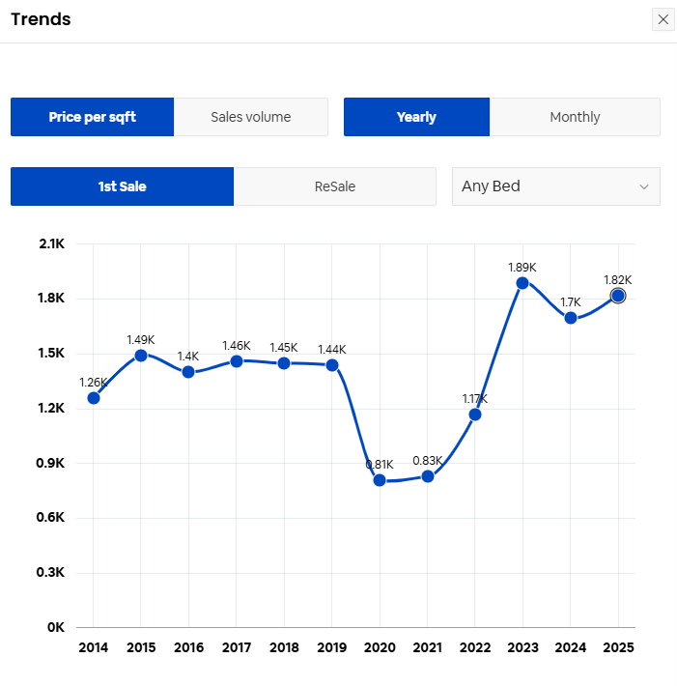Click the 2014 data point at 1.26K

coord(94,398)
